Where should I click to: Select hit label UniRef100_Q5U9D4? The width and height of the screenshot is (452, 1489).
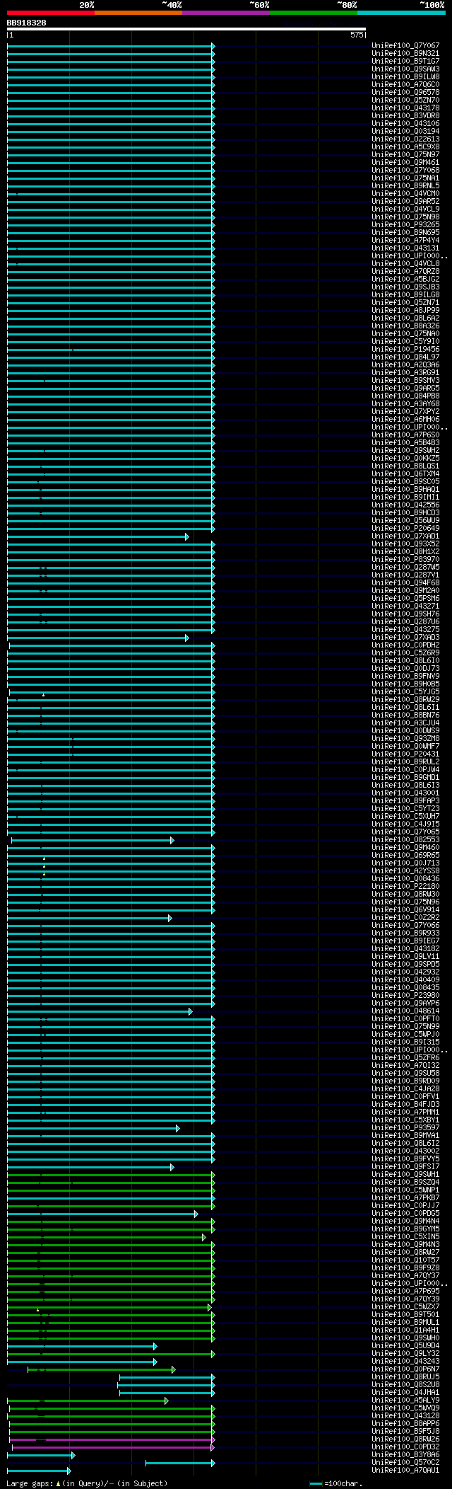[x=405, y=1346]
